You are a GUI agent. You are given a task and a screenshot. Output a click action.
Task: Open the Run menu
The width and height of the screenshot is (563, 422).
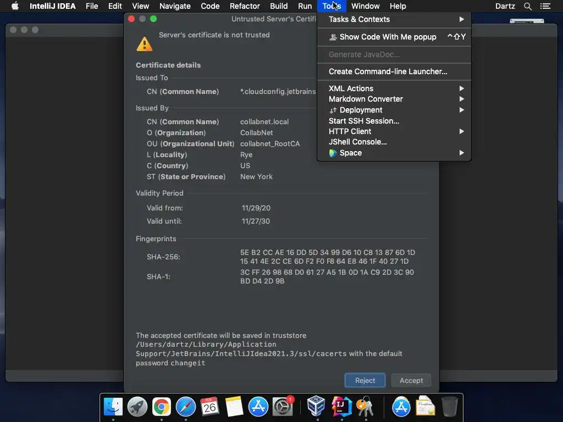coord(305,6)
